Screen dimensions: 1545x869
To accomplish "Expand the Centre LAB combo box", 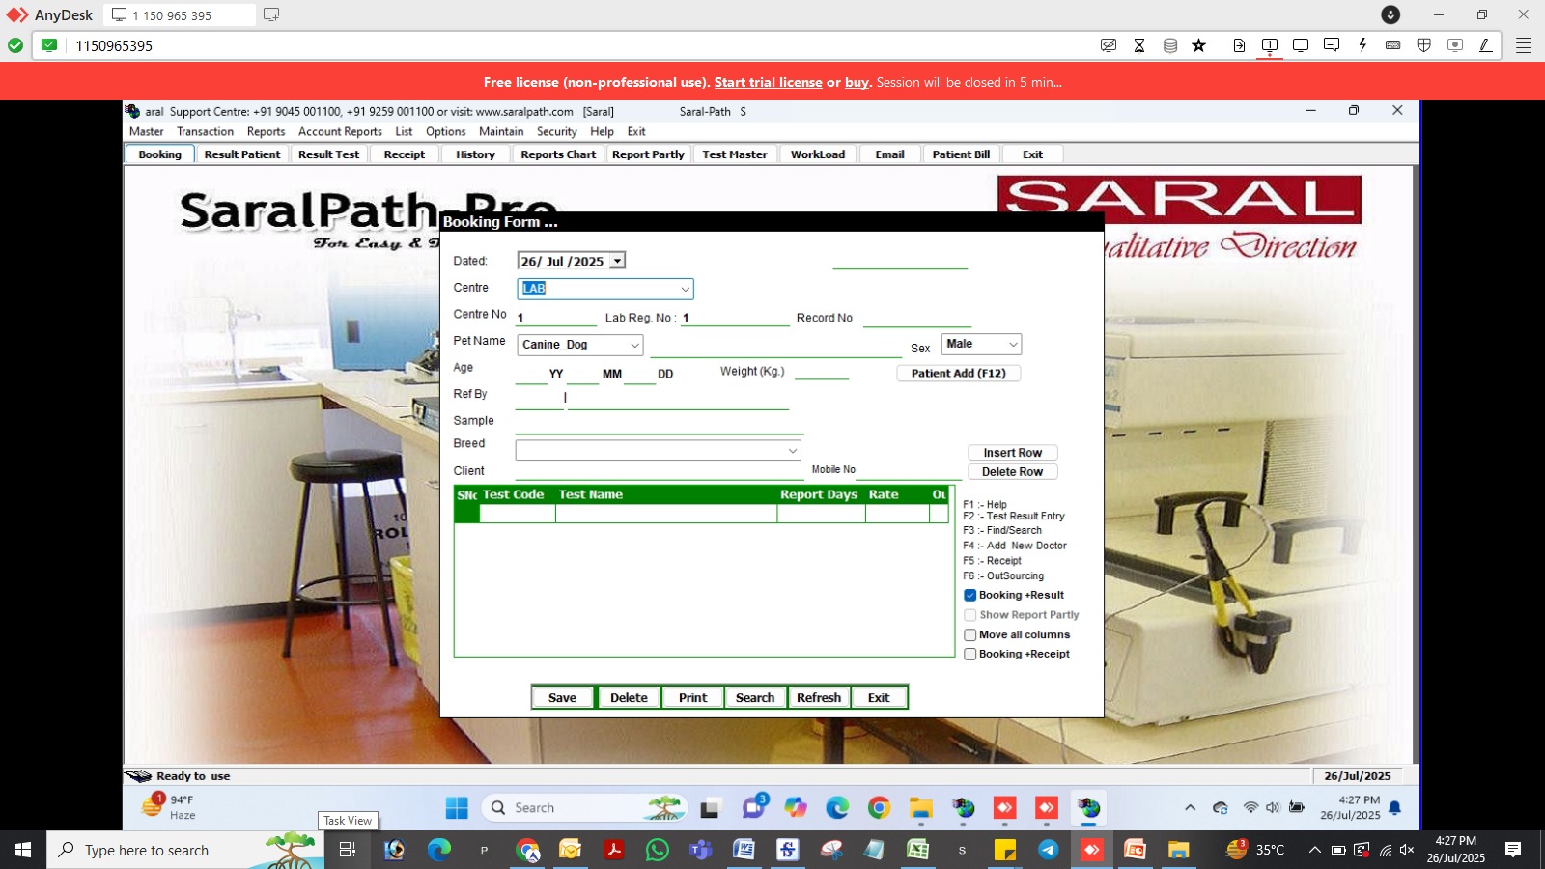I will click(685, 289).
